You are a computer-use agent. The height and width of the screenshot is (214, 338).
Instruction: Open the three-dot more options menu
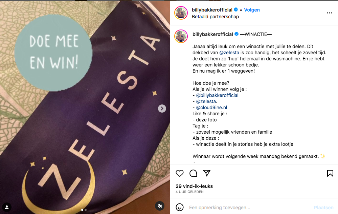coord(330,13)
